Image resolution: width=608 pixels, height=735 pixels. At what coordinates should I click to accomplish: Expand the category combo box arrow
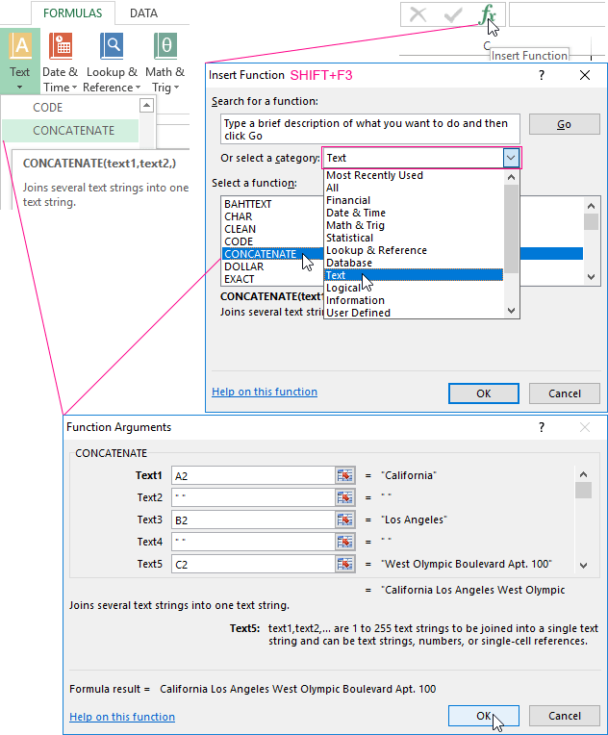click(511, 158)
